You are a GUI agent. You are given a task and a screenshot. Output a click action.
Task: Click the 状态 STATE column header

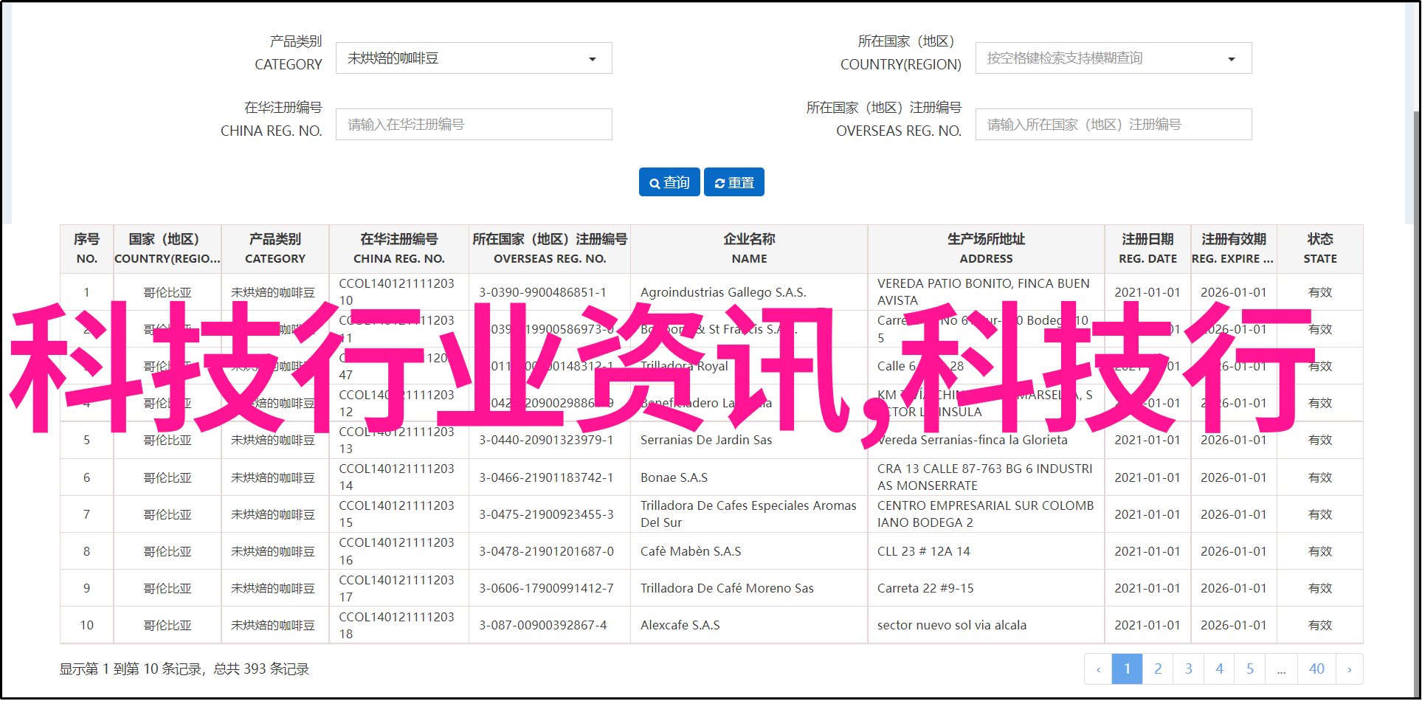(1320, 249)
